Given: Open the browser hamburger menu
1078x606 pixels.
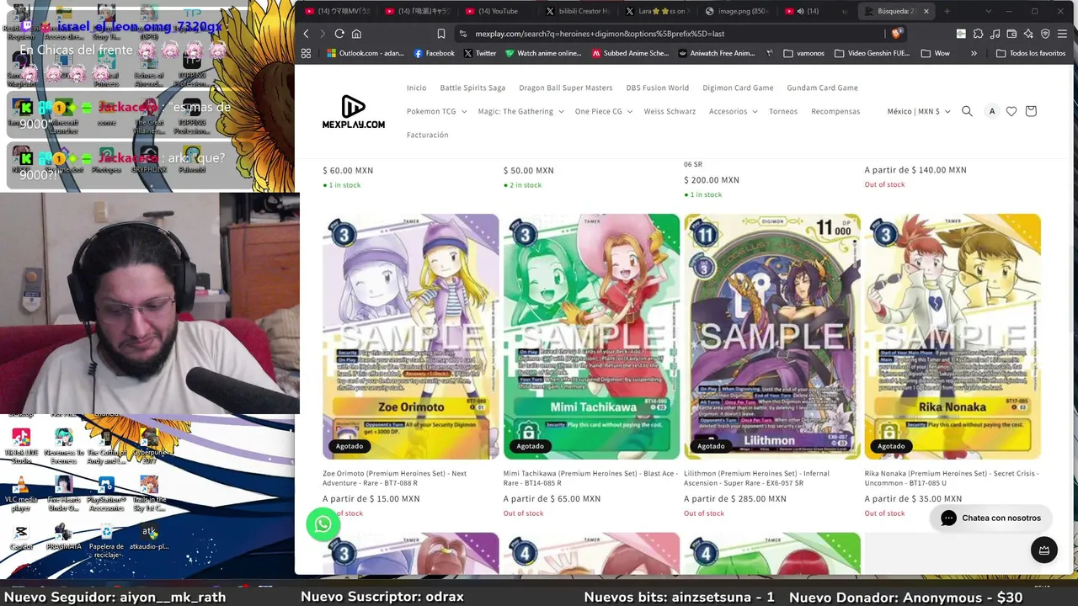Looking at the screenshot, I should 1062,34.
